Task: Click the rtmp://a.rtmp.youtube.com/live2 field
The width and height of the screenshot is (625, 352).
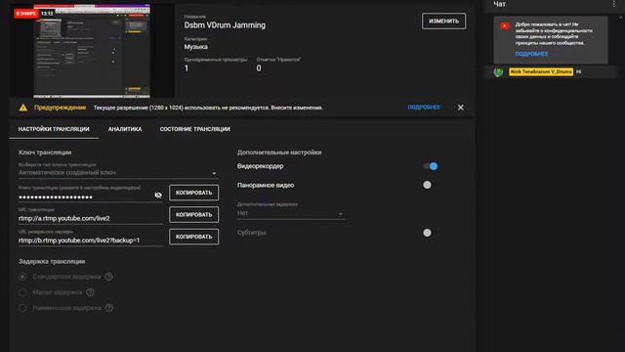Action: point(91,218)
